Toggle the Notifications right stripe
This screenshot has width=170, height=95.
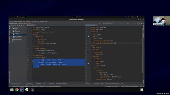[144, 35]
